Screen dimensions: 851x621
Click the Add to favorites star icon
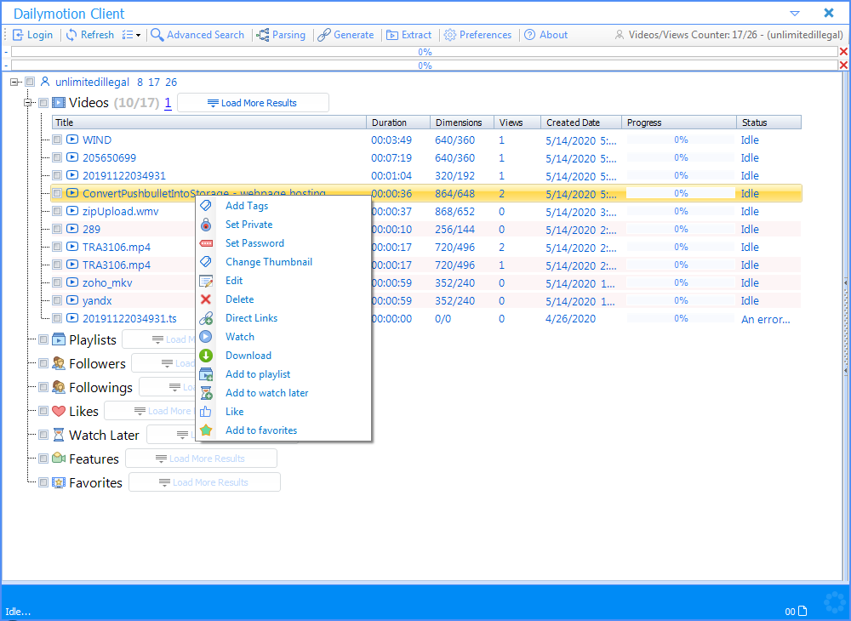pyautogui.click(x=206, y=430)
